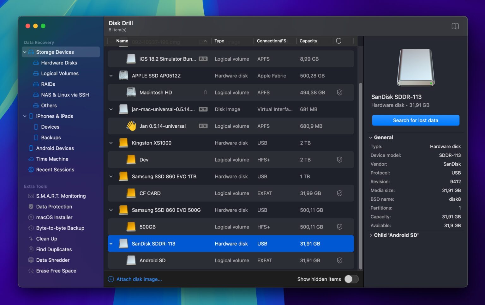Viewport: 485px width, 305px height.
Task: Open S.M.A.R.T. Monitoring tool
Action: pyautogui.click(x=61, y=196)
